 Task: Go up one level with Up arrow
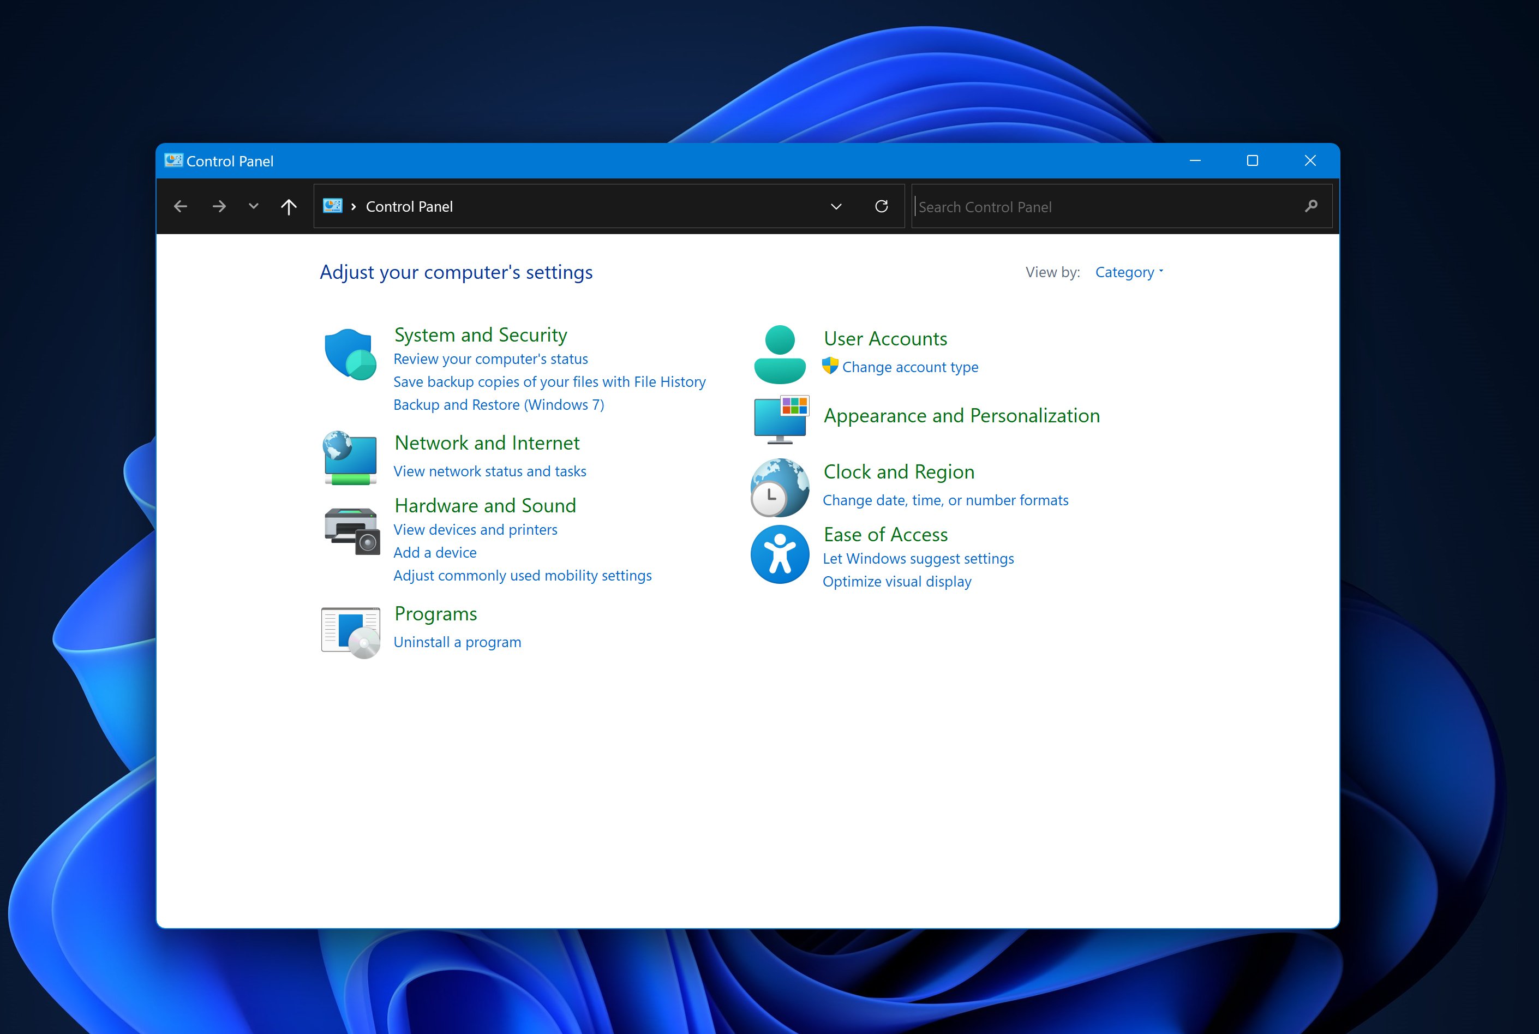[x=289, y=206]
